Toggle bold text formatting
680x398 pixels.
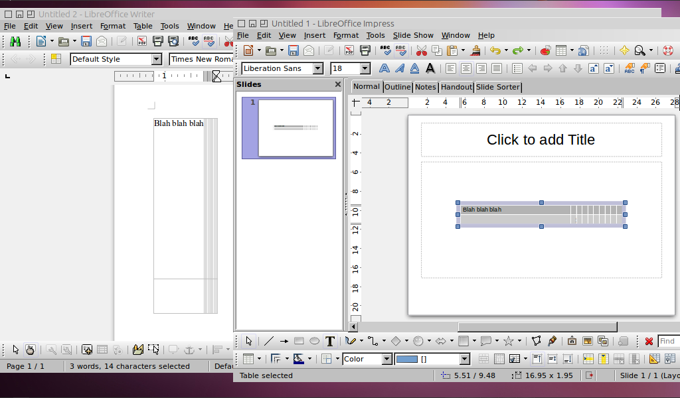tap(385, 68)
